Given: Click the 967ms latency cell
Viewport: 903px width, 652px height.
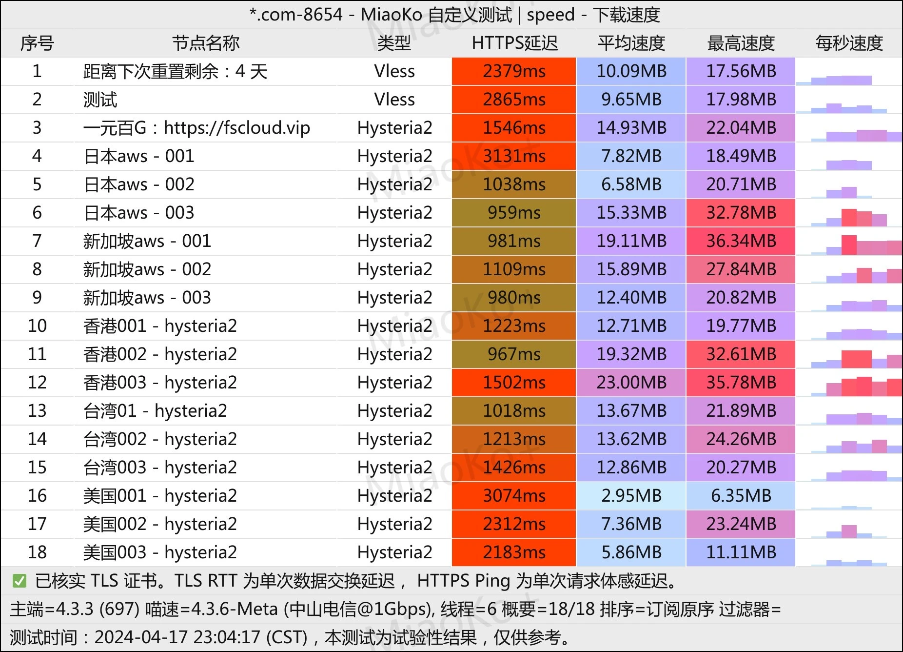Looking at the screenshot, I should tap(514, 354).
